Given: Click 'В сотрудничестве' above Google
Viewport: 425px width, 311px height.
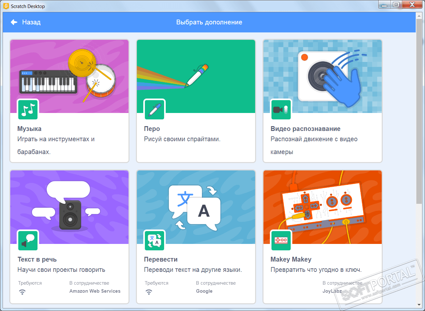Looking at the screenshot, I should tap(216, 283).
